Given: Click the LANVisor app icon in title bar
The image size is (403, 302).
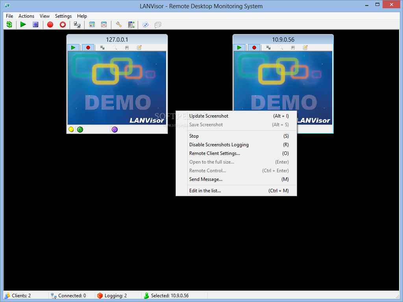Looking at the screenshot, I should click(x=7, y=6).
